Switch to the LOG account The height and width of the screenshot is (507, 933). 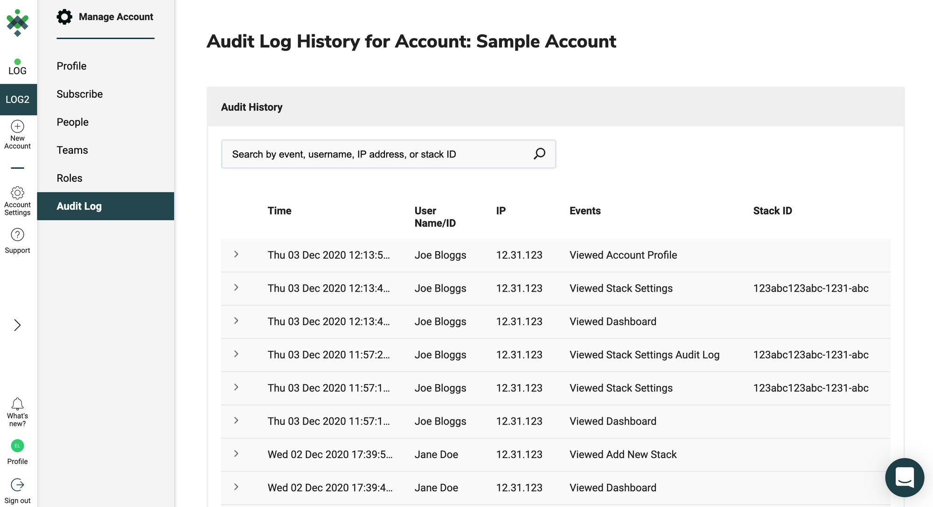coord(18,68)
